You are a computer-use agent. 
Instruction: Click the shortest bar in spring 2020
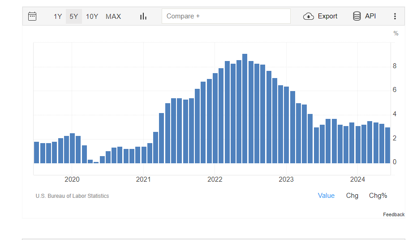96,162
